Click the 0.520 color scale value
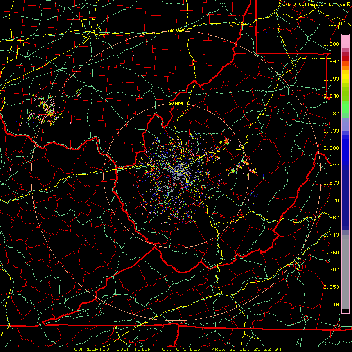 tap(331, 201)
